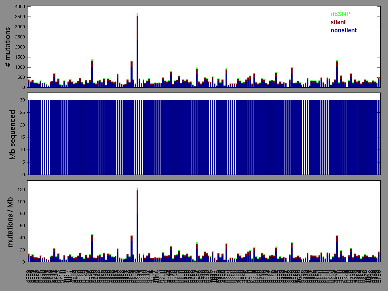Click the 2000 tick in the mutations chart

[19, 47]
